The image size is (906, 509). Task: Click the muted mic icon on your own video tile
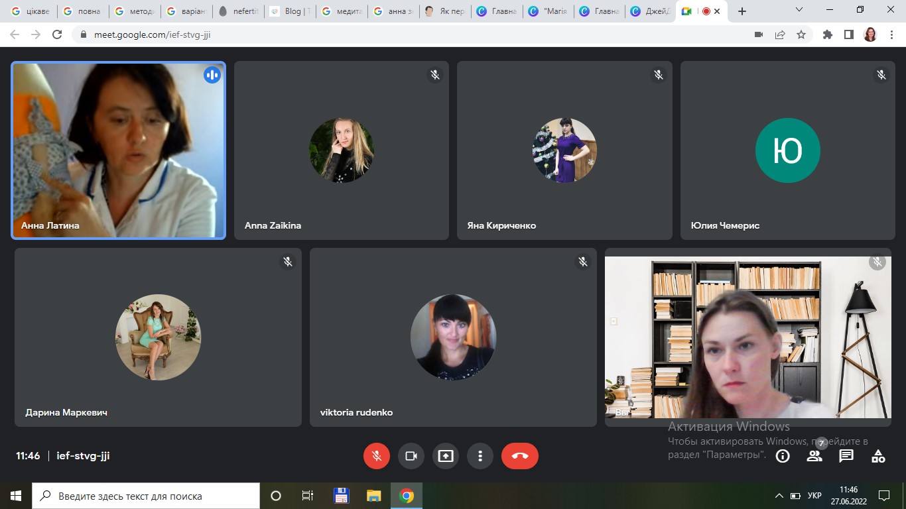[877, 262]
